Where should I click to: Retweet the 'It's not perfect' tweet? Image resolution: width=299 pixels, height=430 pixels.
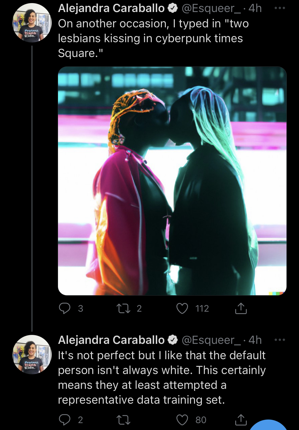pos(123,420)
